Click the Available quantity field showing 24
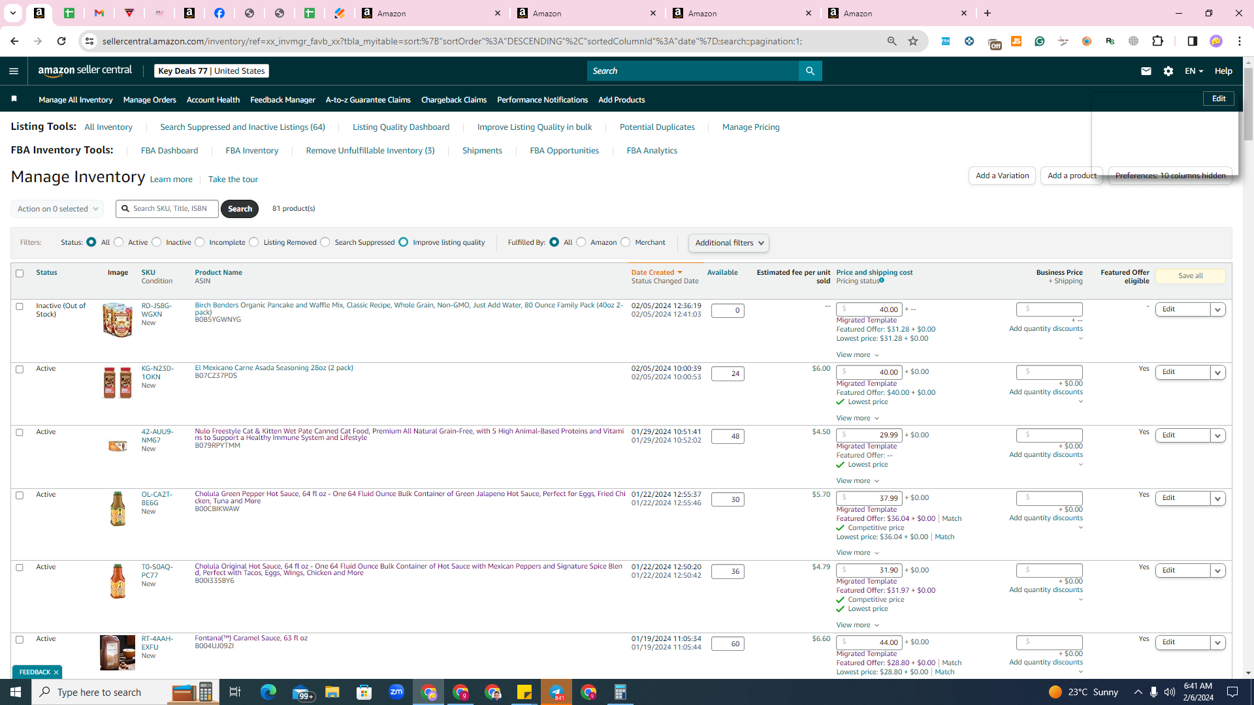The width and height of the screenshot is (1254, 705). [x=728, y=374]
